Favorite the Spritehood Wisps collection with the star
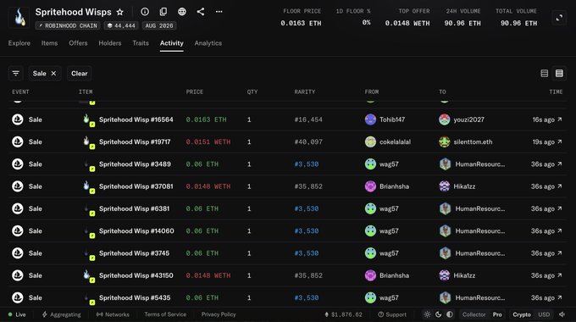This screenshot has width=576, height=322. coord(119,12)
